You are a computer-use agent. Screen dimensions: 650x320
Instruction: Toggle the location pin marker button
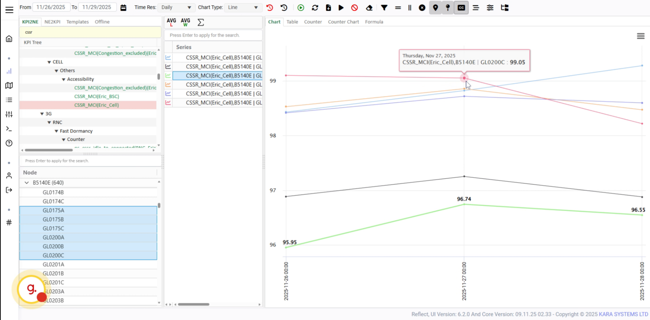point(435,7)
